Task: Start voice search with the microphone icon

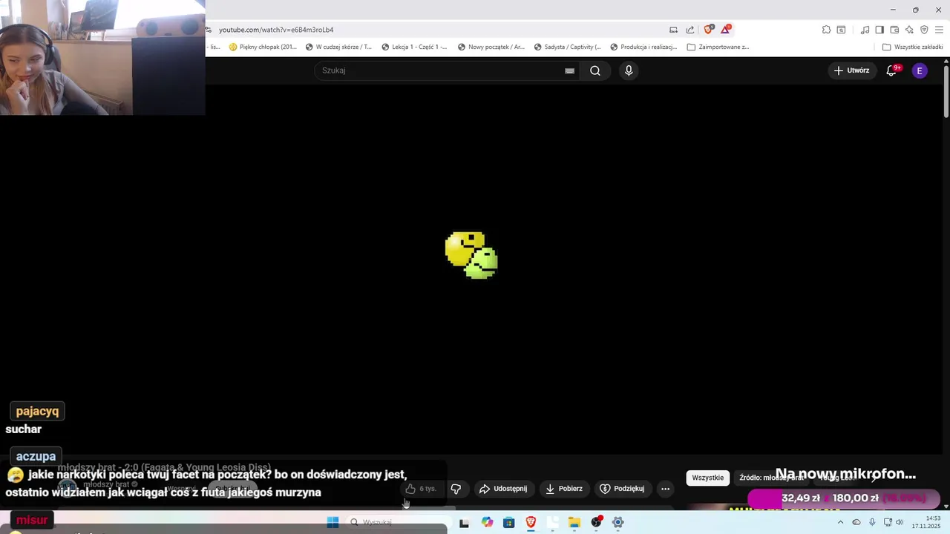Action: (629, 70)
